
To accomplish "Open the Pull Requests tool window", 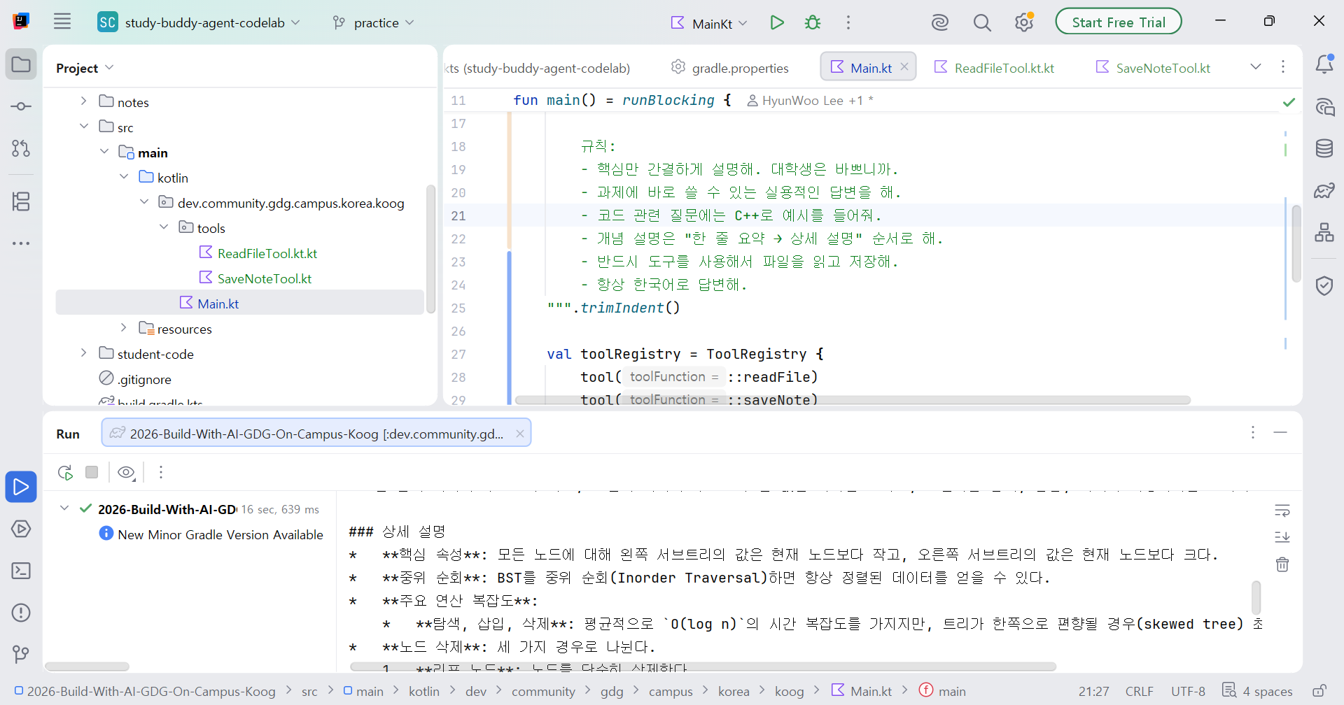I will point(21,148).
